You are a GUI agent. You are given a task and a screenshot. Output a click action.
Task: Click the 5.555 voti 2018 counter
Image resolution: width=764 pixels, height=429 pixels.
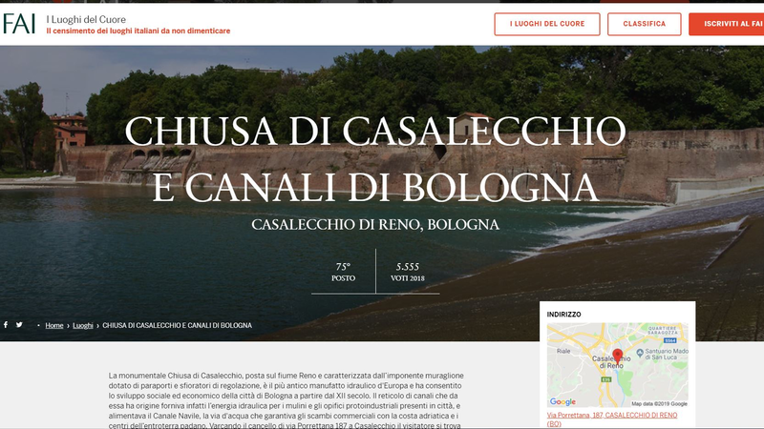coord(407,273)
